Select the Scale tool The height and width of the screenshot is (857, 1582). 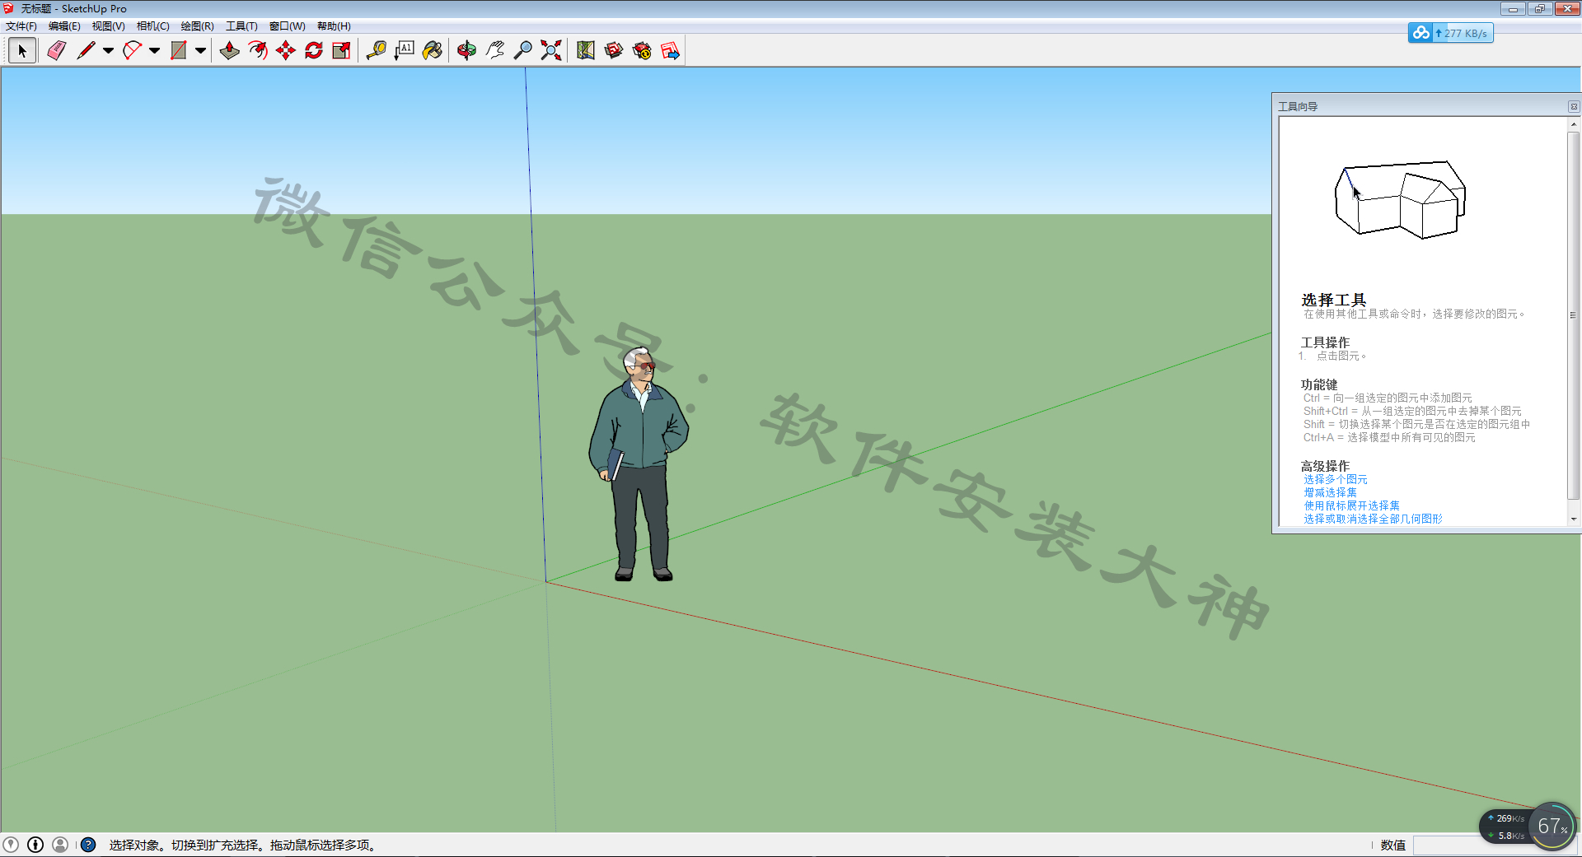pos(341,51)
